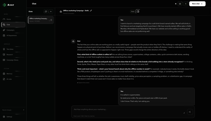Click the Settings gear in sidebar
The width and height of the screenshot is (211, 121).
[4, 117]
